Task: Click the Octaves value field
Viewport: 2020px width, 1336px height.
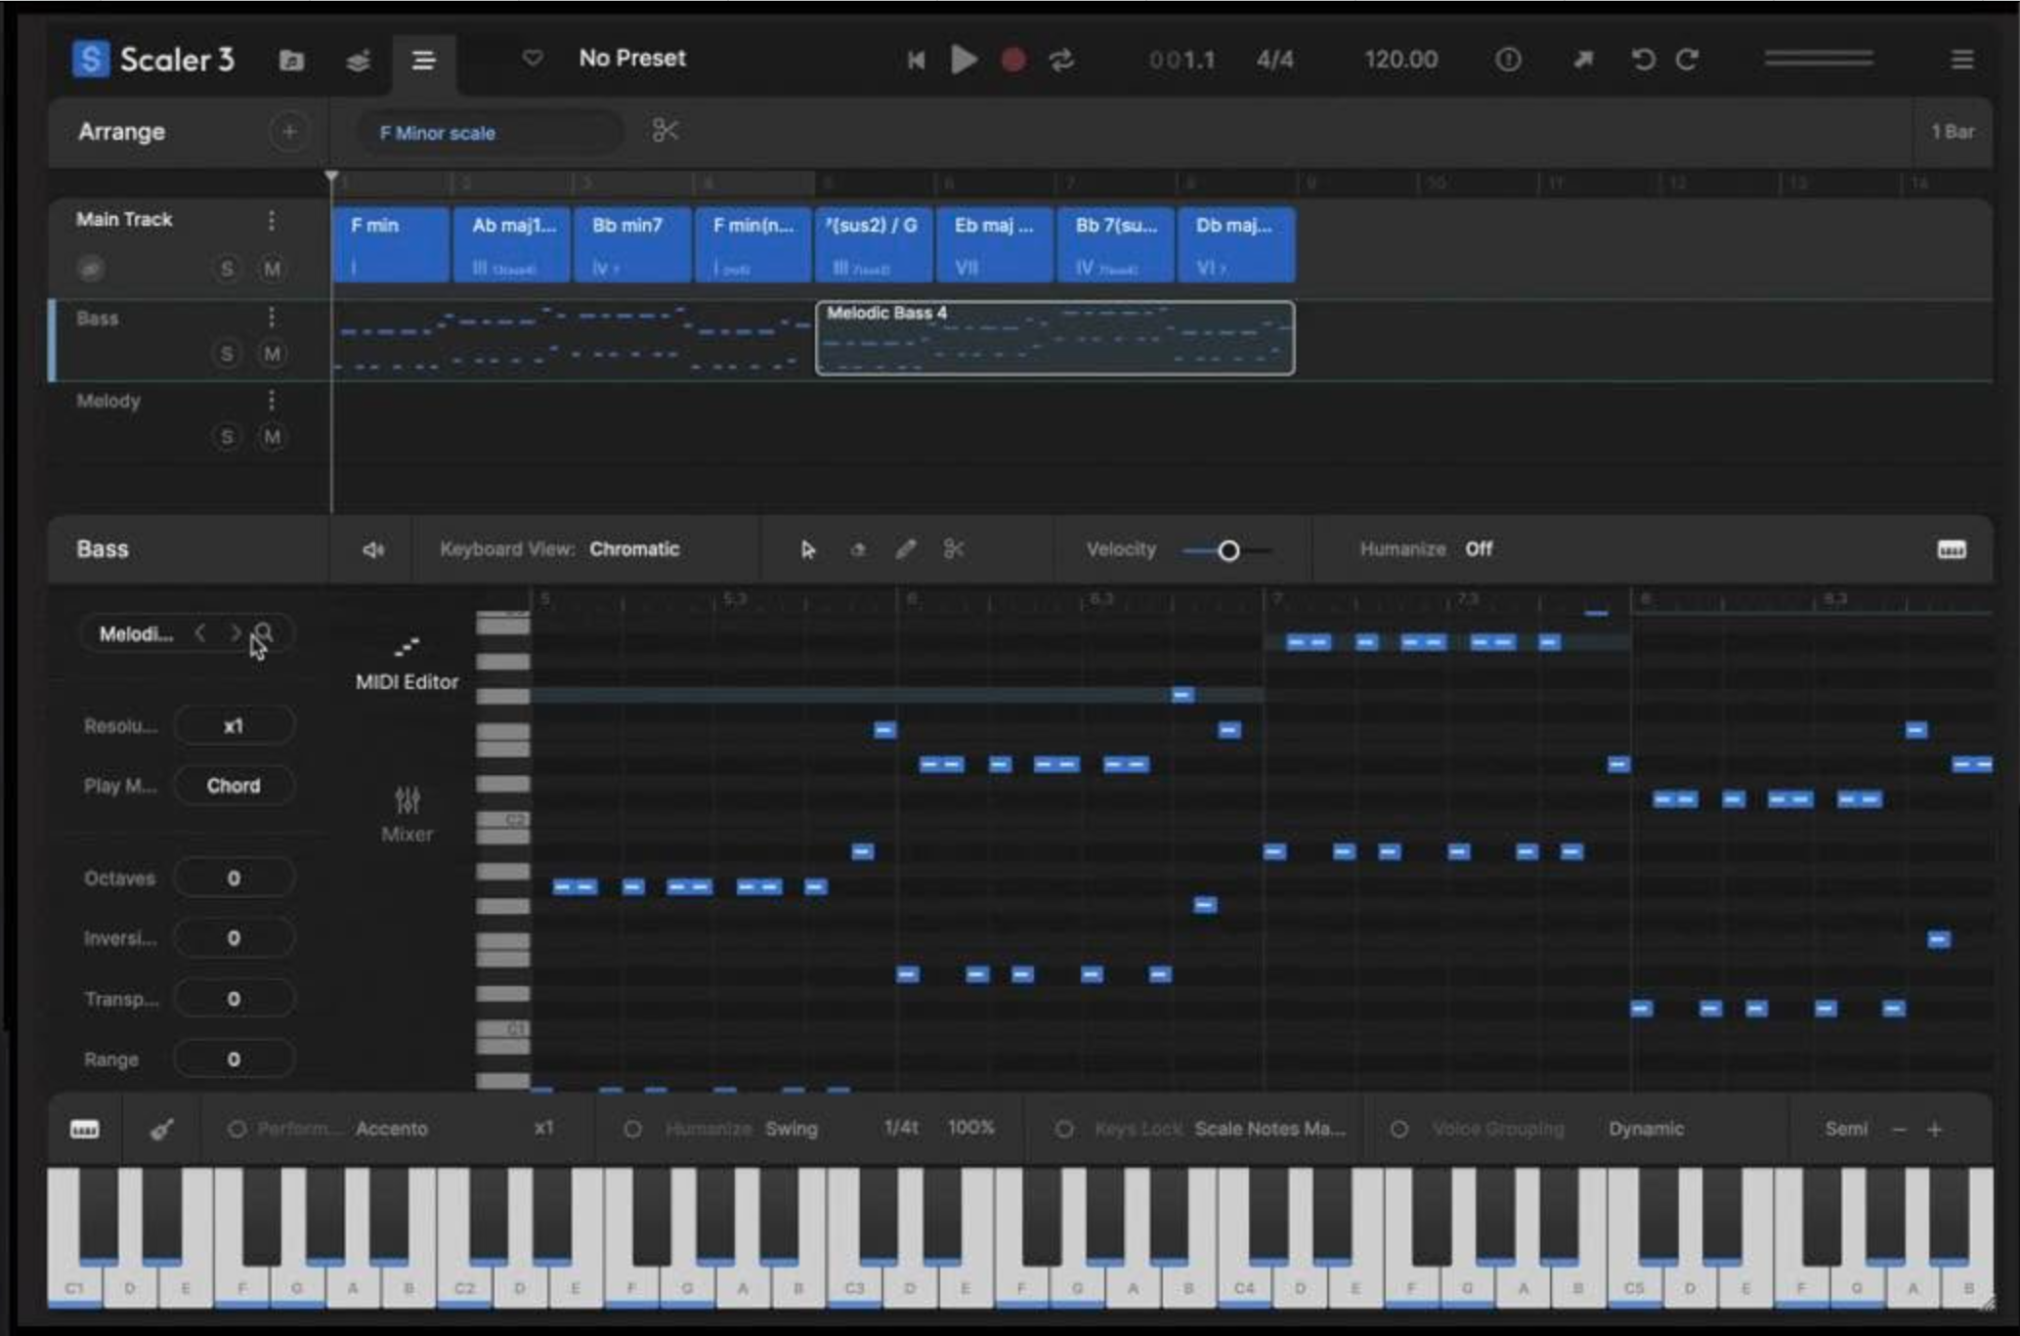Action: 234,878
